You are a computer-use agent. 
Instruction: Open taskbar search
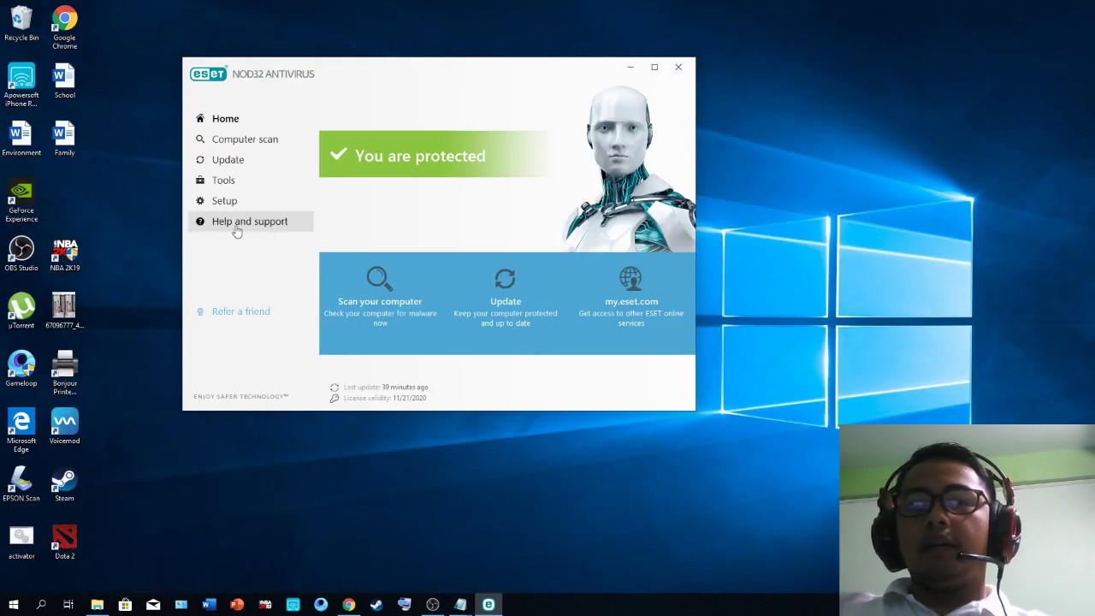[41, 605]
